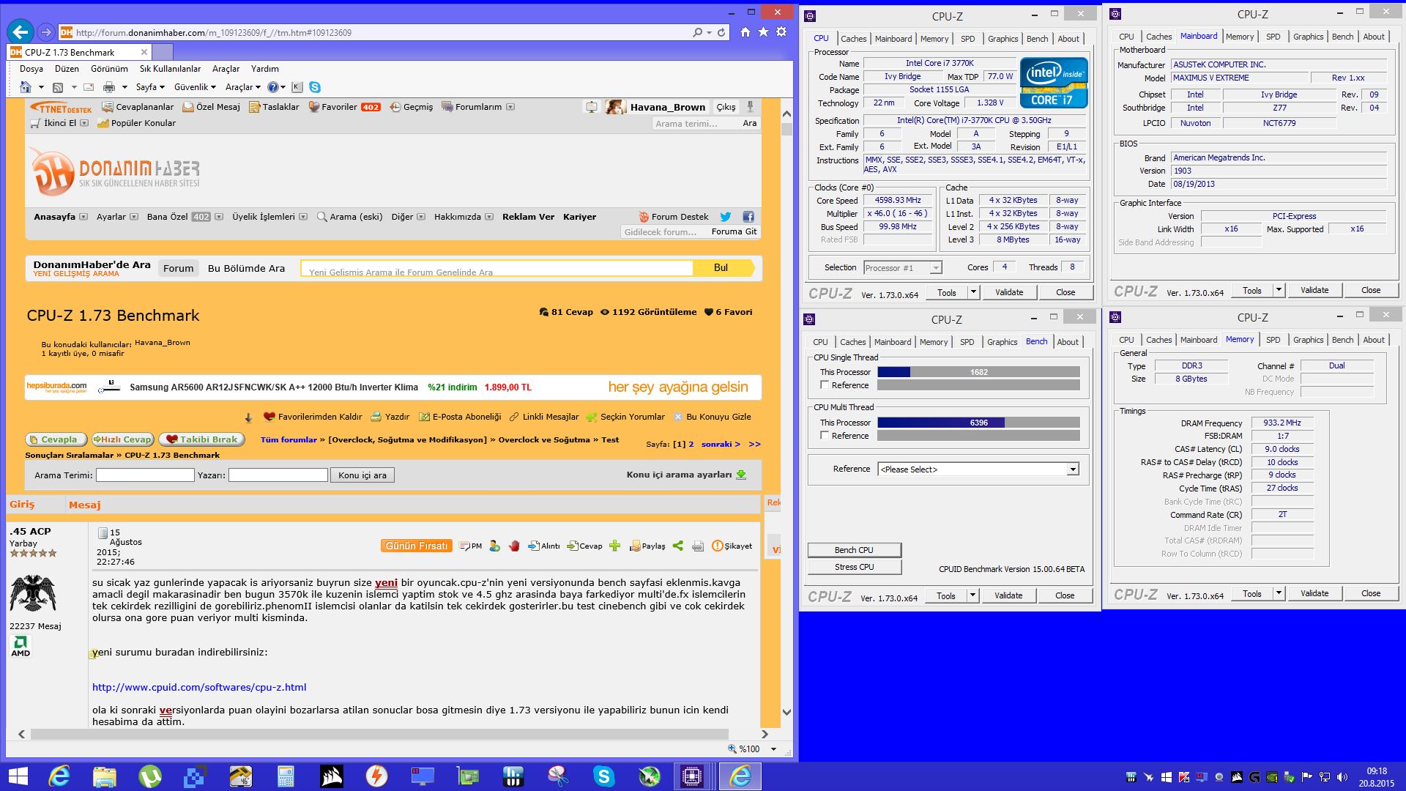Expand Tools dropdown arrow in Mainboard window
1406x791 pixels.
click(1279, 290)
